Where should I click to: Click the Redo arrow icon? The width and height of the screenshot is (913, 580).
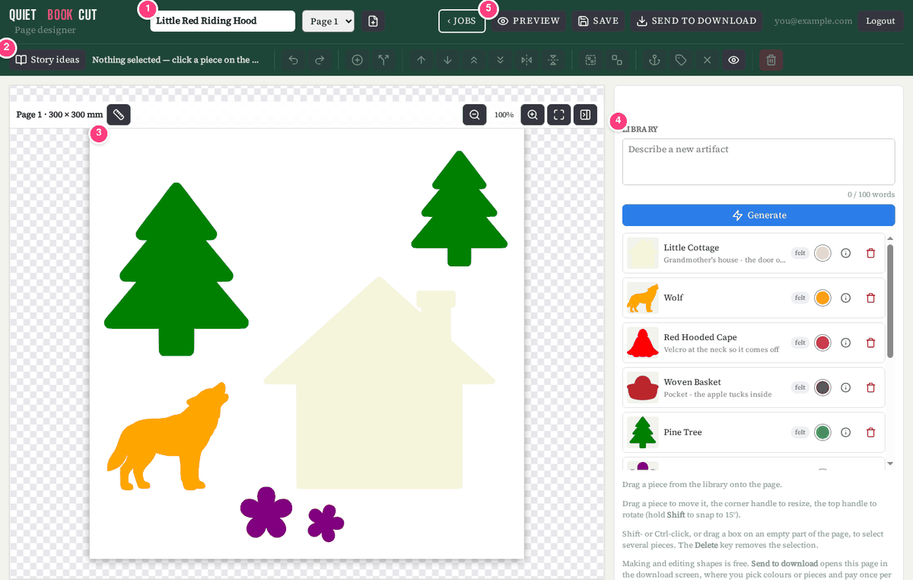coord(320,59)
